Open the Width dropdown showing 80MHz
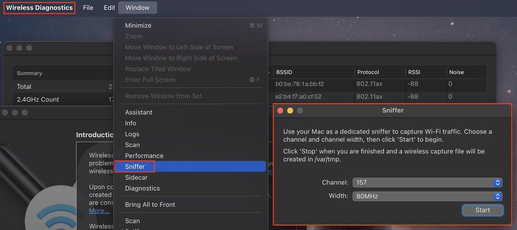 427,196
